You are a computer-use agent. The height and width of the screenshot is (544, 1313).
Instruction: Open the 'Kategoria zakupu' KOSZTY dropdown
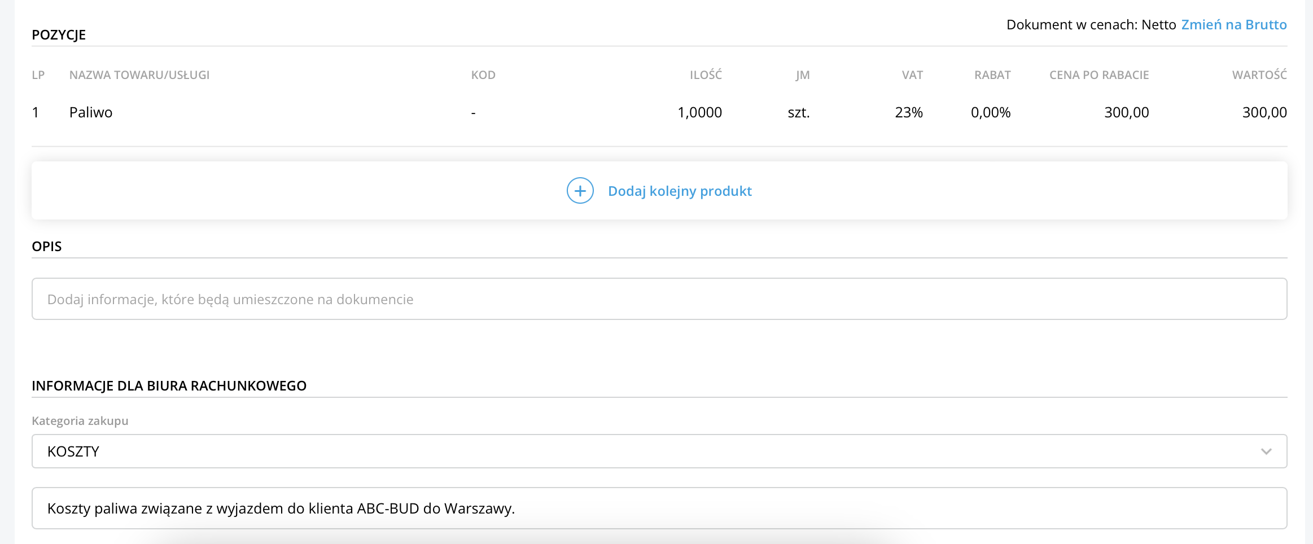click(x=659, y=451)
